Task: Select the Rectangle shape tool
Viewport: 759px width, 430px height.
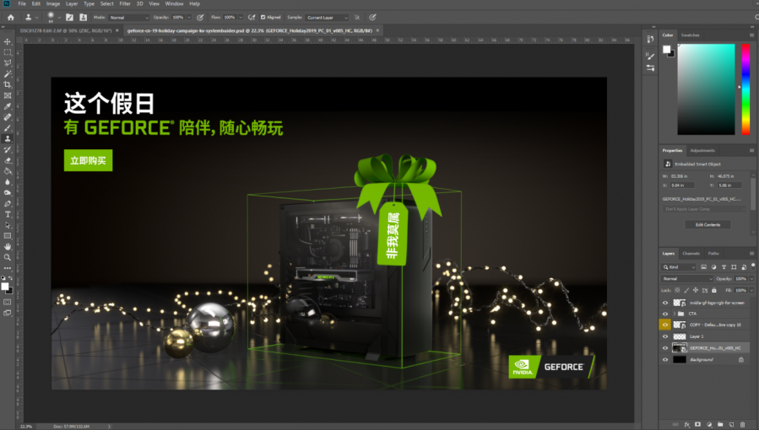Action: click(x=8, y=236)
